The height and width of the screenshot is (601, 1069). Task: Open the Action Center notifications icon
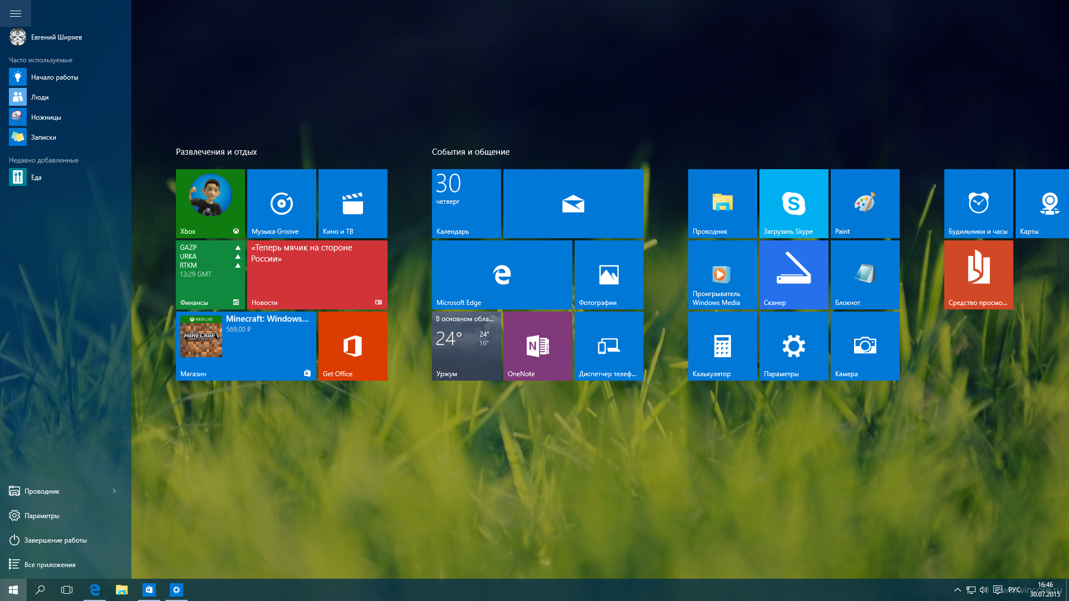(x=997, y=590)
